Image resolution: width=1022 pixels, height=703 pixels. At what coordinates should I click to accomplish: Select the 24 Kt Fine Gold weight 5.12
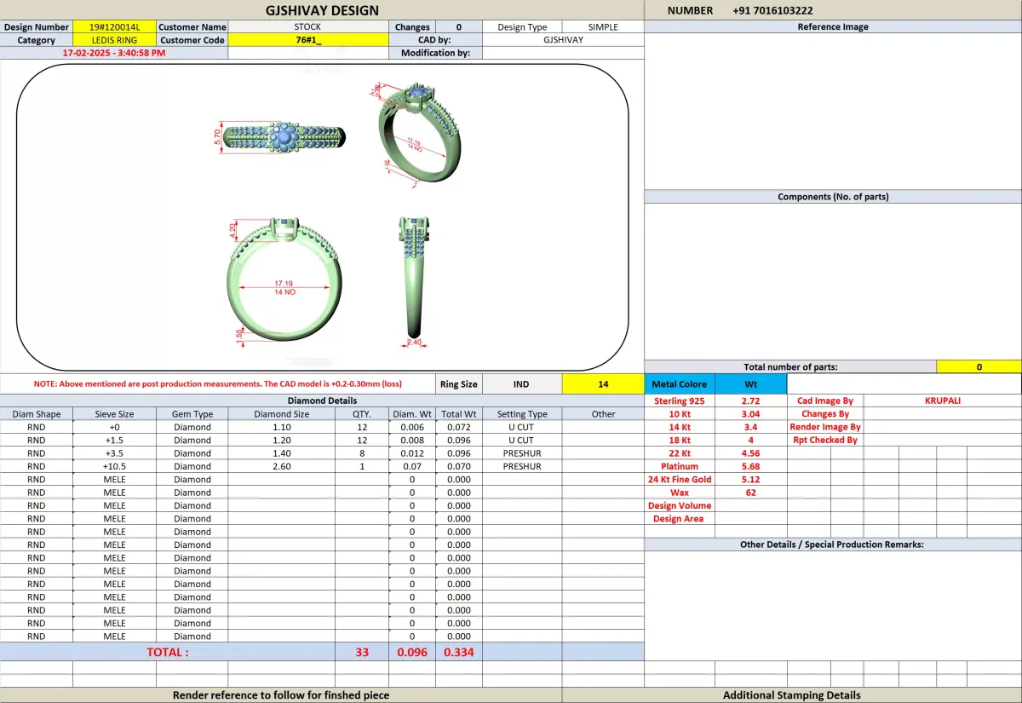click(x=750, y=480)
